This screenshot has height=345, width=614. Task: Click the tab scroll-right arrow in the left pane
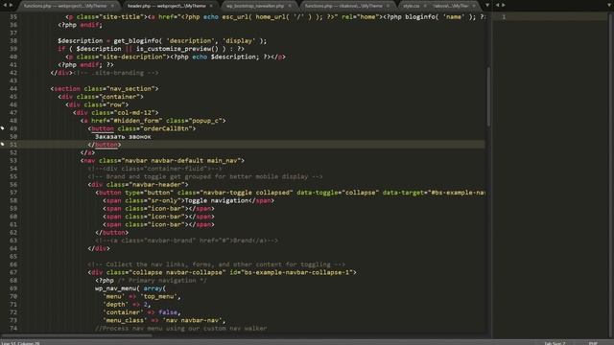11,5
